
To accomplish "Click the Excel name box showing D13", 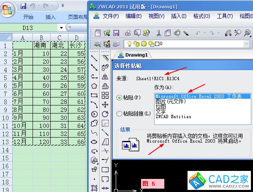I will pyautogui.click(x=29, y=28).
